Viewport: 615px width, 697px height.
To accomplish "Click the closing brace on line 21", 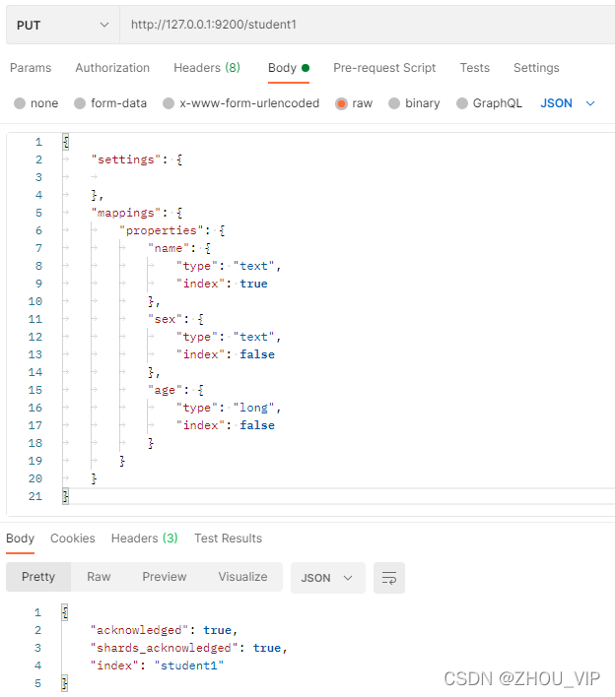I will (65, 496).
